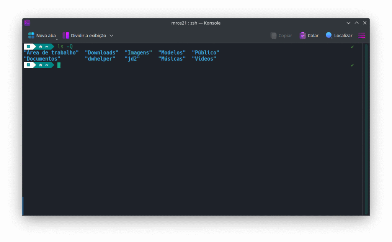Viewport: 392px width, 242px height.
Task: Click the "Downloads" folder name in output
Action: point(101,53)
